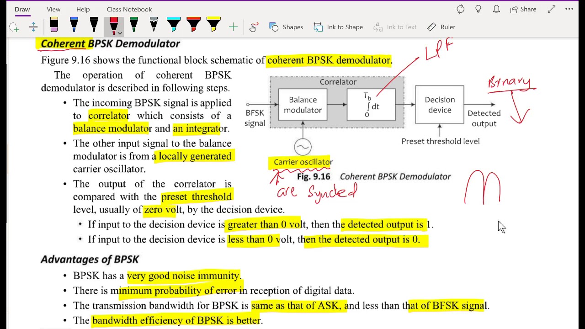This screenshot has width=585, height=329.
Task: Add a new pen with the plus icon
Action: pyautogui.click(x=233, y=27)
